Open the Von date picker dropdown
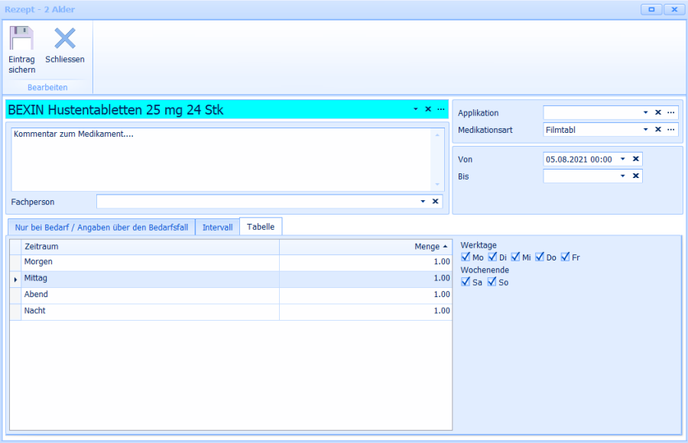 tap(622, 159)
